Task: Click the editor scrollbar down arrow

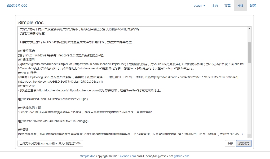Action: point(249,132)
